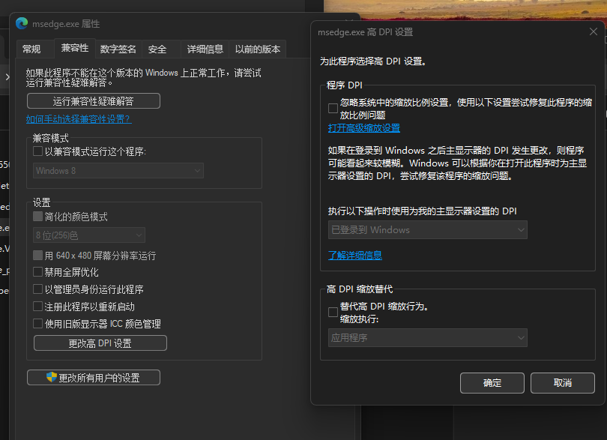Click the 更改高 DPI 设置 button
This screenshot has width=607, height=440.
click(x=100, y=343)
